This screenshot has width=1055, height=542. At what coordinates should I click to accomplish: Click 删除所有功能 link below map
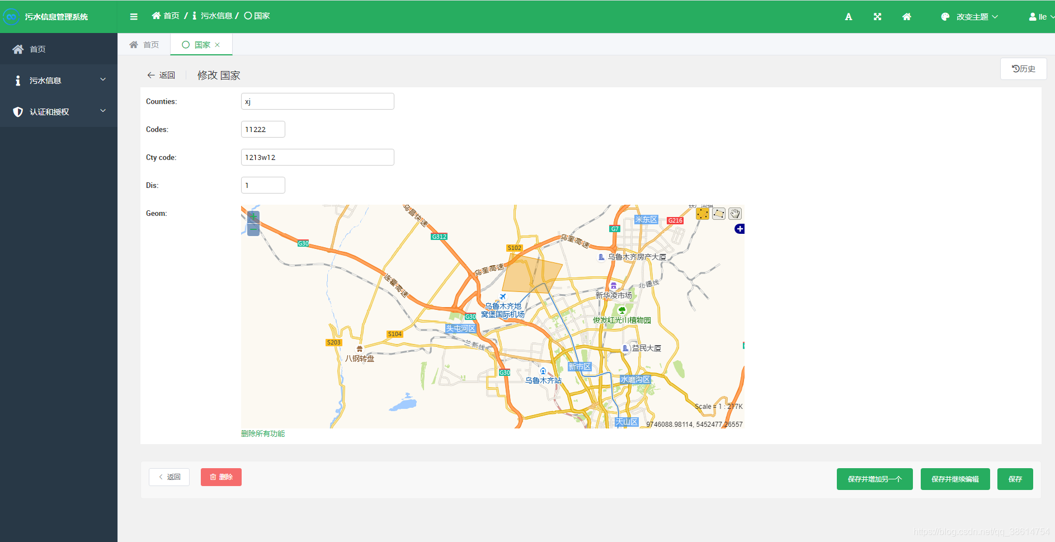tap(263, 433)
